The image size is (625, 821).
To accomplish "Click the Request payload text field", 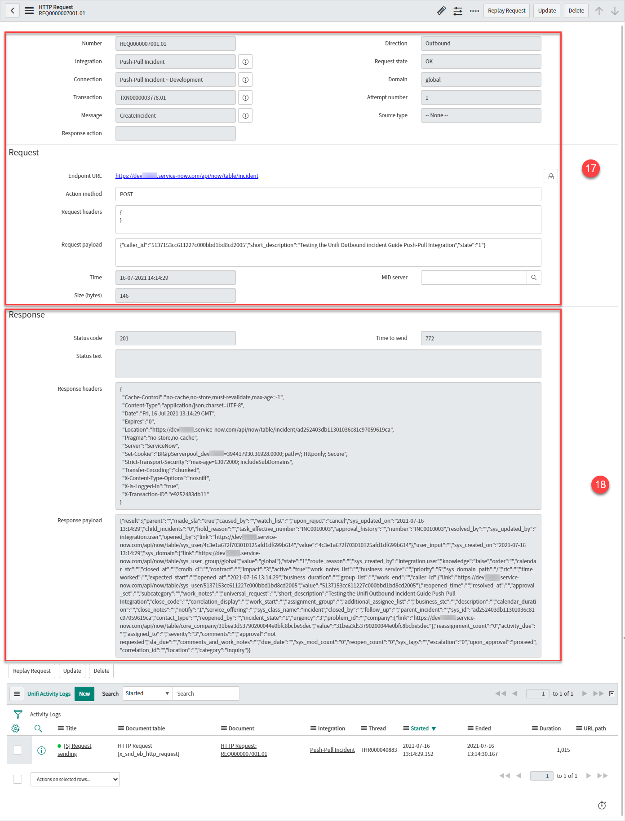I will [328, 252].
